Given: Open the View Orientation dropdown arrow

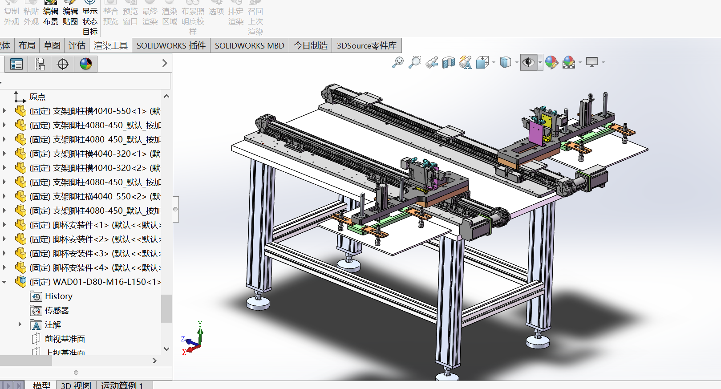Looking at the screenshot, I should click(494, 63).
